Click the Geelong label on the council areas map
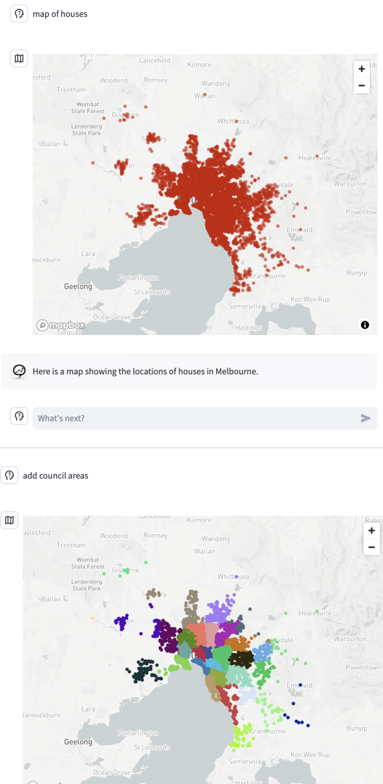This screenshot has width=383, height=784. [78, 742]
